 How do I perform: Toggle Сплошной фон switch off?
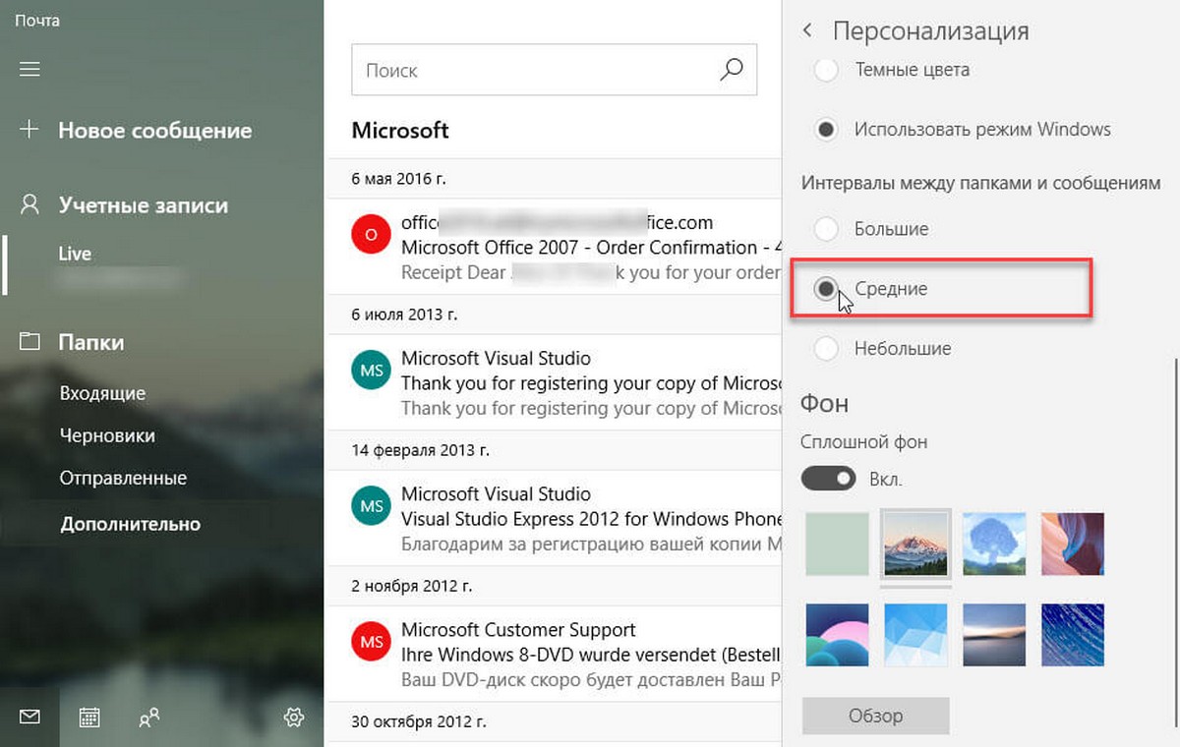829,479
